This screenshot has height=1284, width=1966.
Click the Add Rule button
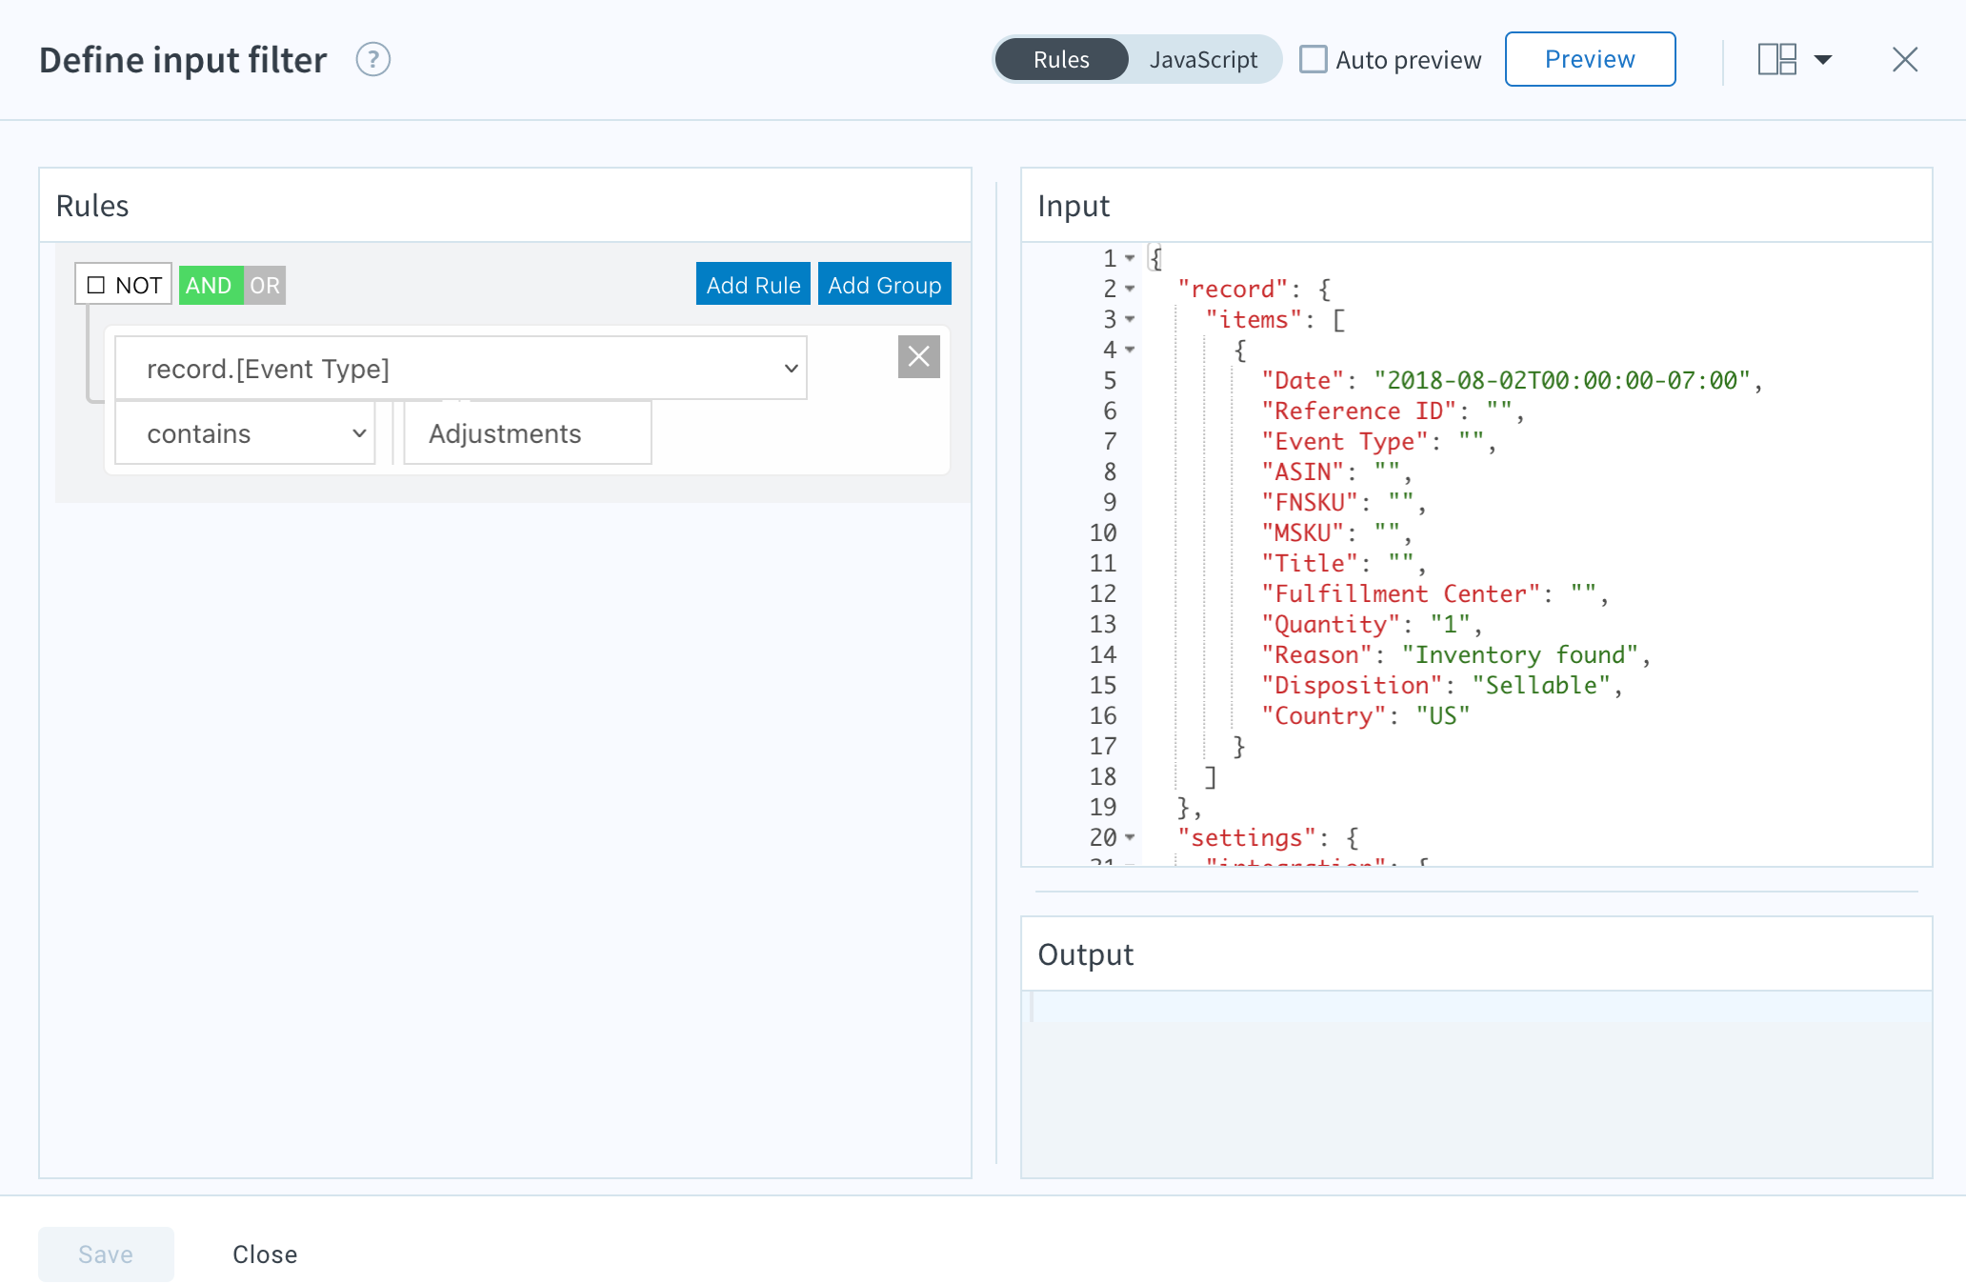(x=752, y=285)
